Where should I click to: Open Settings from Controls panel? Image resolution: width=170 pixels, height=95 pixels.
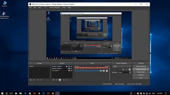tap(141, 75)
